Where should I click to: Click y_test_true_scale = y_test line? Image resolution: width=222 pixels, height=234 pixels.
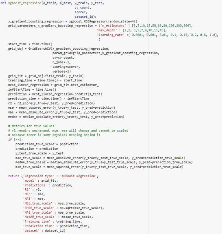tap(39, 153)
